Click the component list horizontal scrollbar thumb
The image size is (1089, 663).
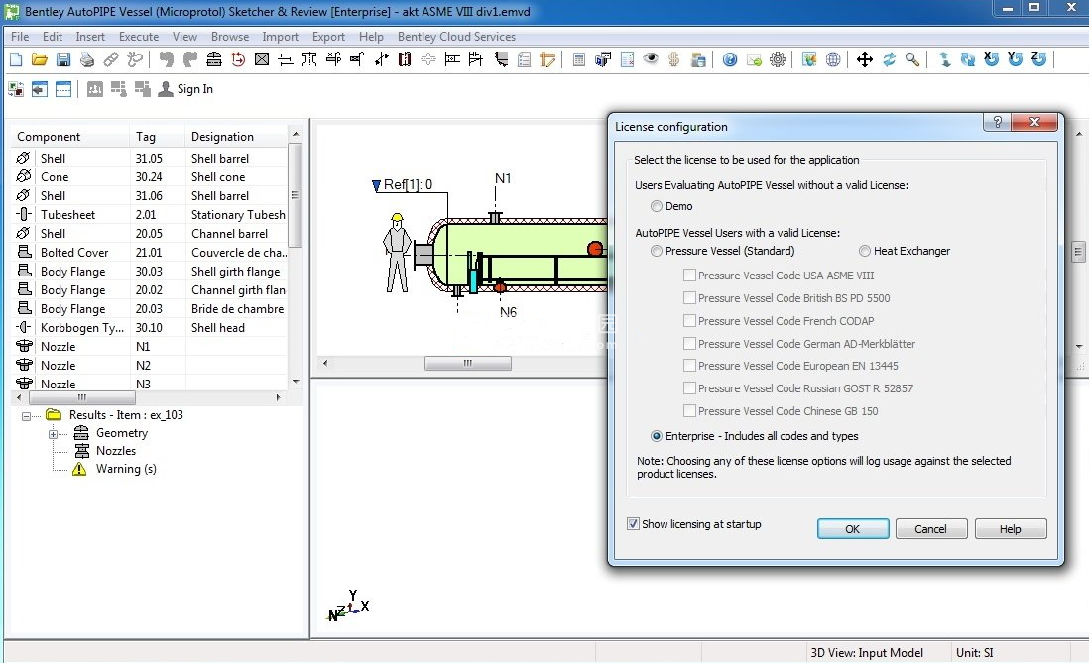82,397
